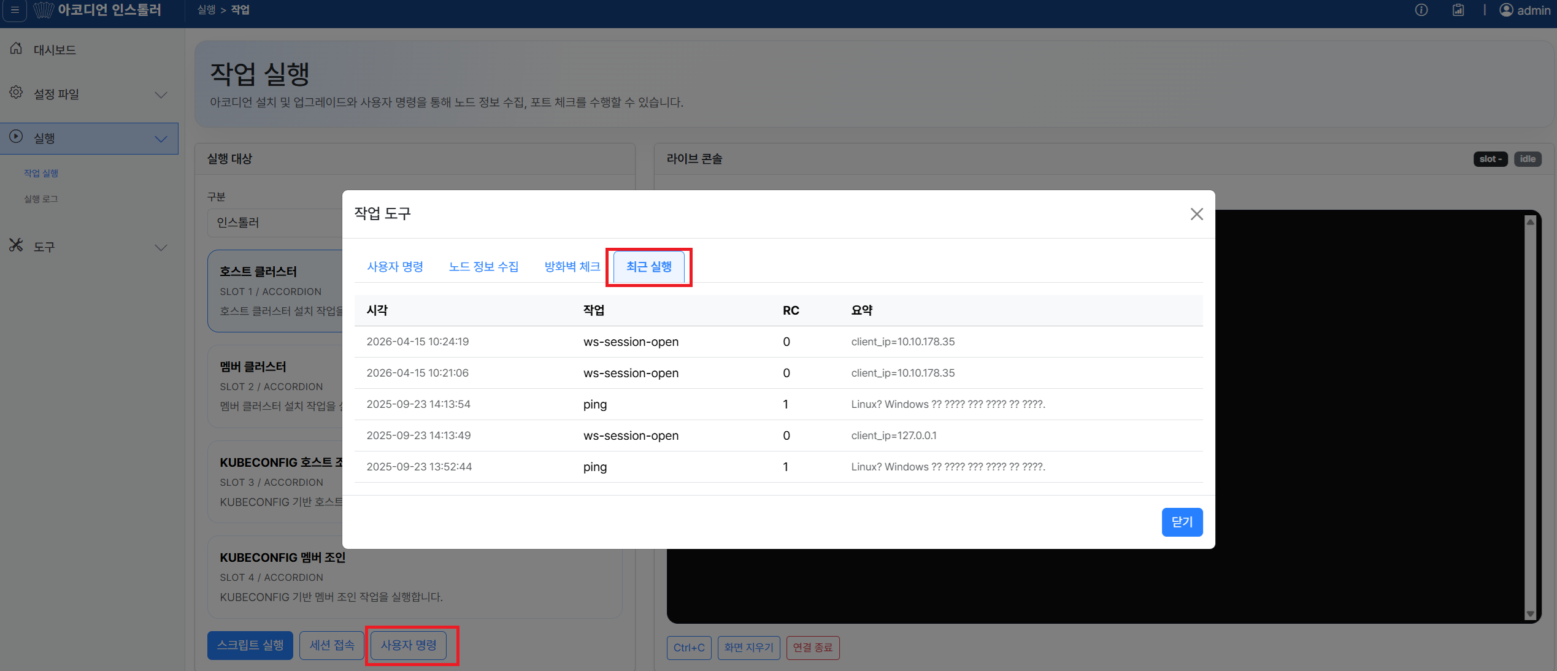
Task: Select the 2025-09-23 14:13:54 ping row
Action: (x=779, y=404)
